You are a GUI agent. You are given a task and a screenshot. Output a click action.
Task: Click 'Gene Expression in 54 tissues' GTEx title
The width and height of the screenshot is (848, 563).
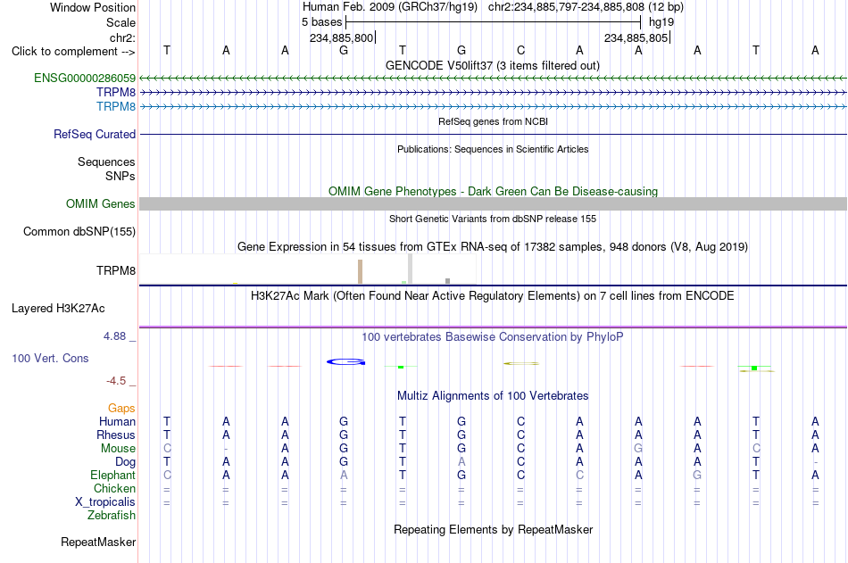point(493,246)
